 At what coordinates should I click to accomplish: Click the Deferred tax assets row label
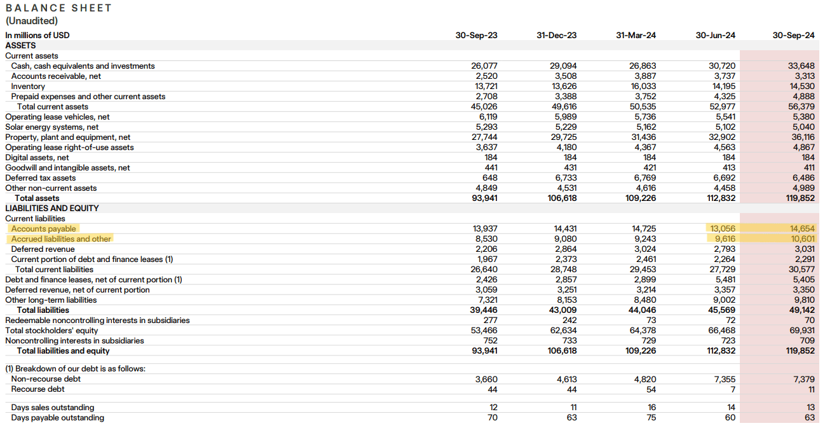click(x=40, y=178)
